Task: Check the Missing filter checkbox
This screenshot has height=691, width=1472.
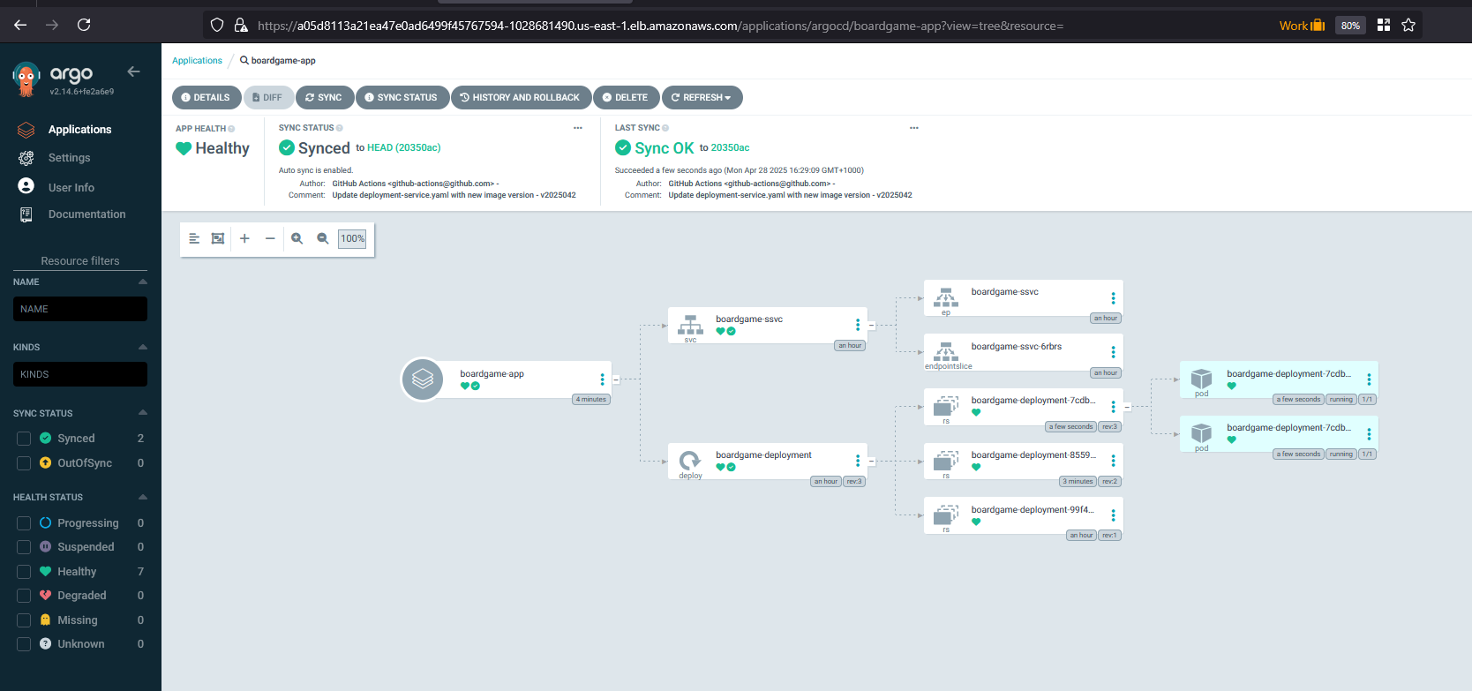Action: pos(24,620)
